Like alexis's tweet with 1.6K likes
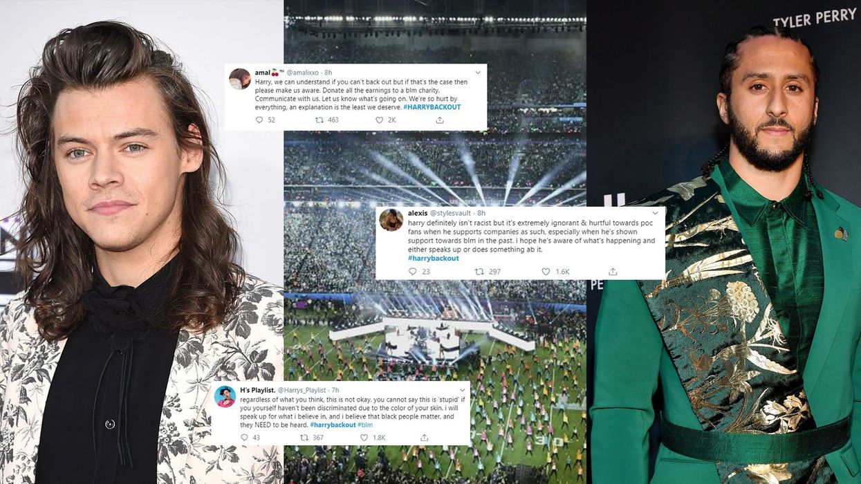 [x=546, y=272]
